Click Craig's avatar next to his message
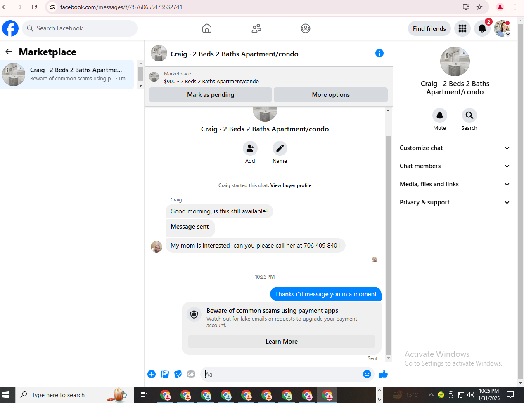The image size is (524, 403). pyautogui.click(x=156, y=247)
